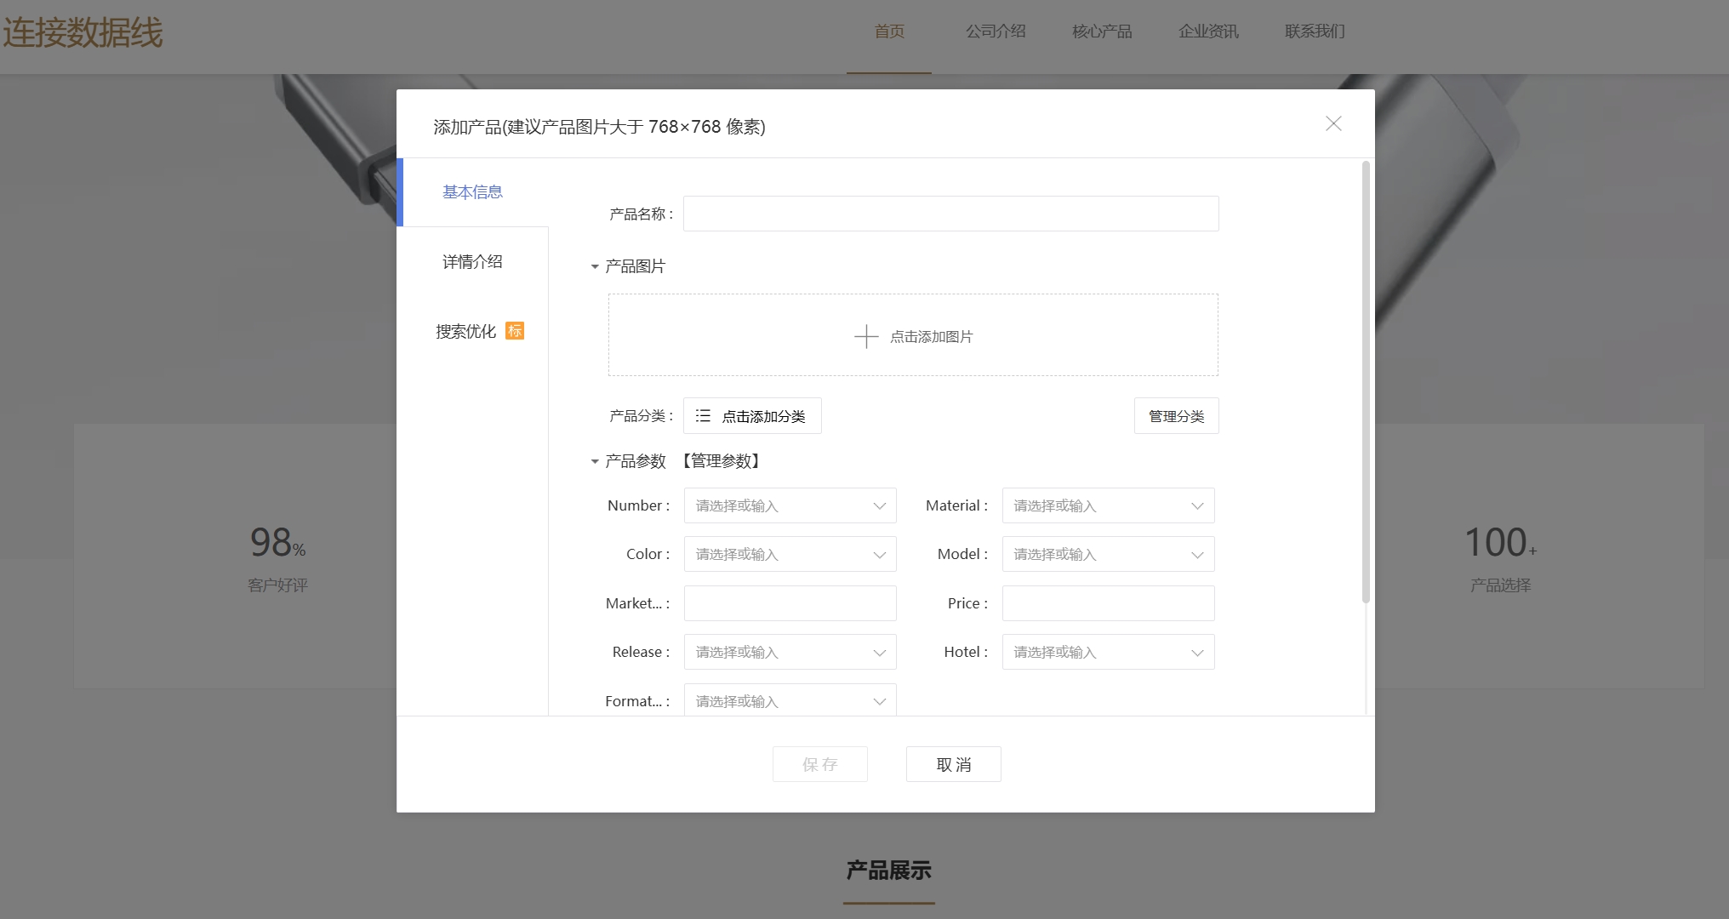This screenshot has height=919, width=1729.
Task: Switch to 搜索优化 tab
Action: point(466,332)
